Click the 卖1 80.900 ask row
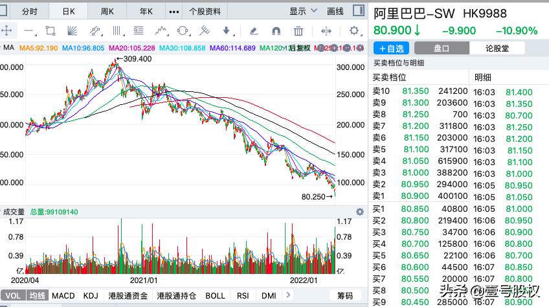This screenshot has width=549, height=307. click(x=420, y=196)
